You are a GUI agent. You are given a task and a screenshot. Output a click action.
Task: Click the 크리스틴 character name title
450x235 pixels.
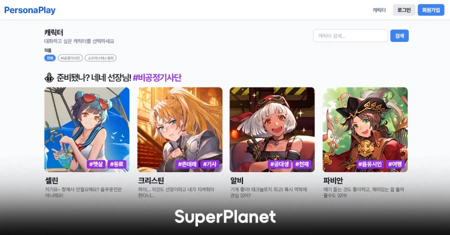click(x=151, y=180)
